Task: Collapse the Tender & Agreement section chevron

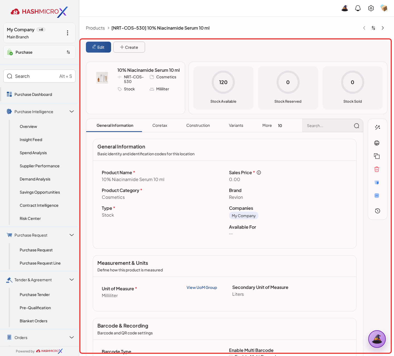Action: [x=72, y=280]
